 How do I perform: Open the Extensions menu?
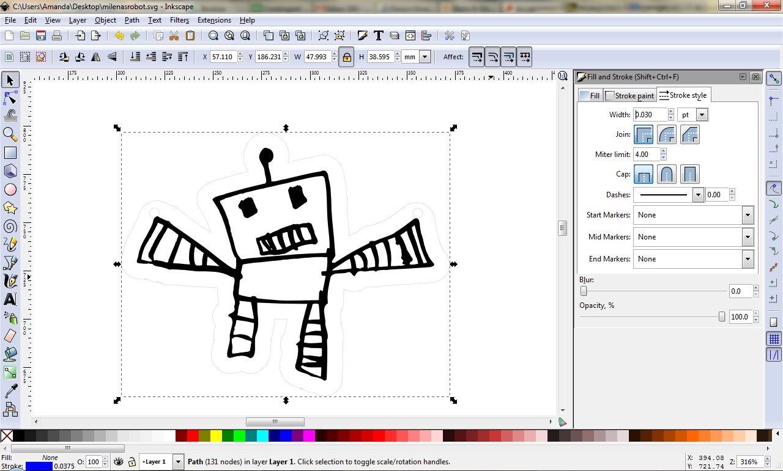click(x=214, y=20)
